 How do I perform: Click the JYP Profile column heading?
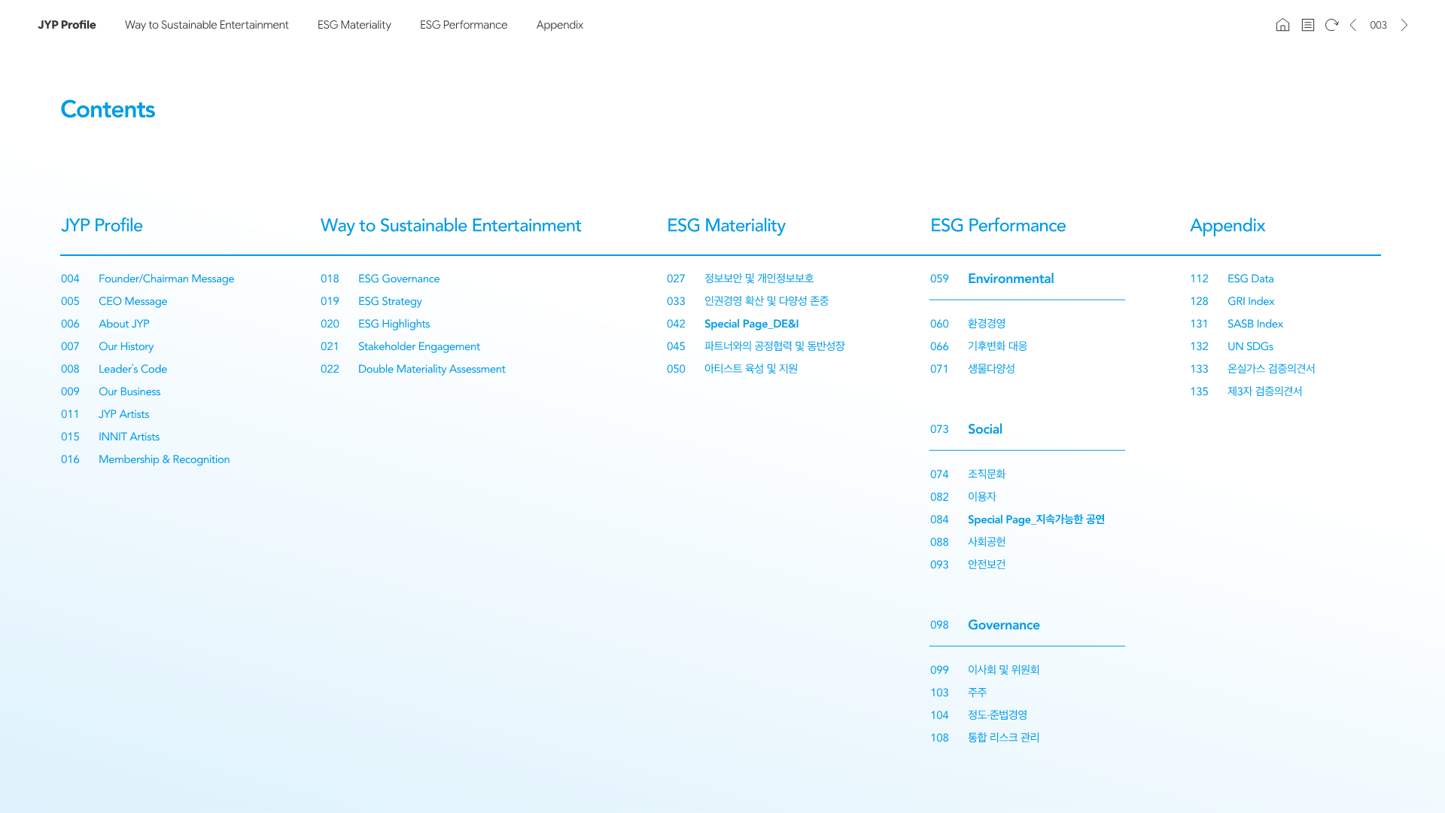[x=102, y=226]
